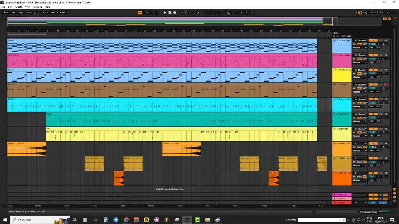Viewport: 399px width, 224px height.
Task: Select the first Masta - Uplifter 2 clip
Action: pos(27,149)
